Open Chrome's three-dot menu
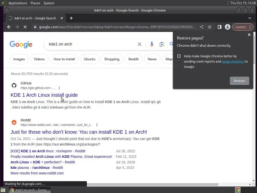 click(250, 27)
